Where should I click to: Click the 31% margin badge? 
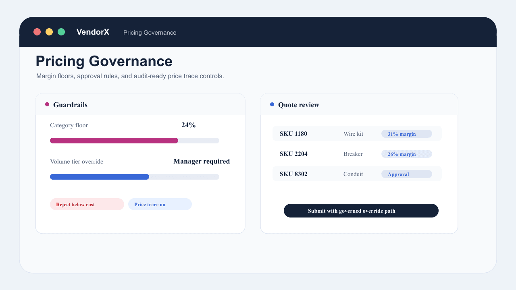coord(407,134)
